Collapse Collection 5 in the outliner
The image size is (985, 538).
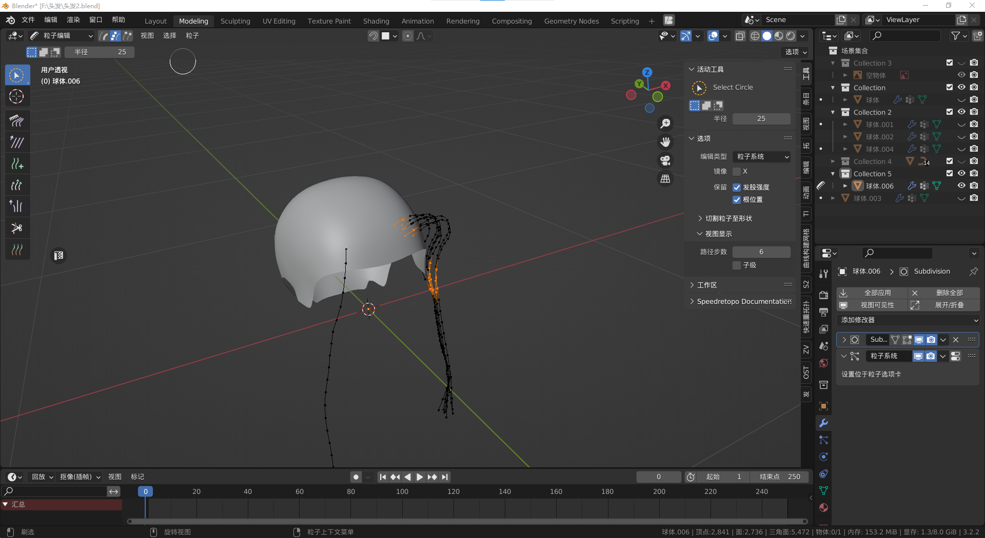[833, 174]
